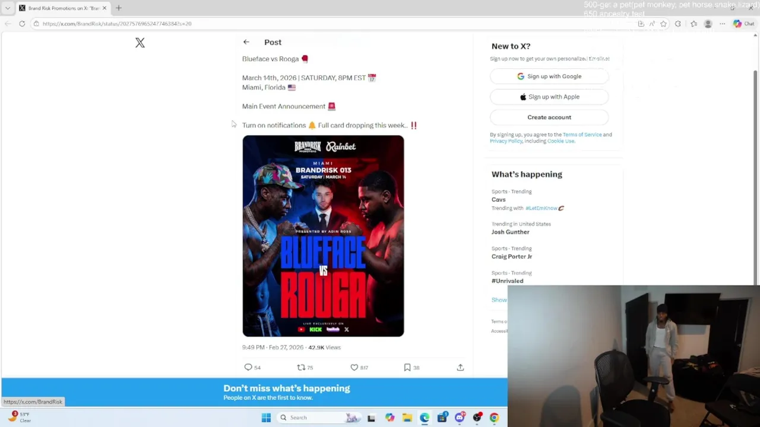Click Show more under What's happening
Screen dimensions: 760x427
coord(499,300)
